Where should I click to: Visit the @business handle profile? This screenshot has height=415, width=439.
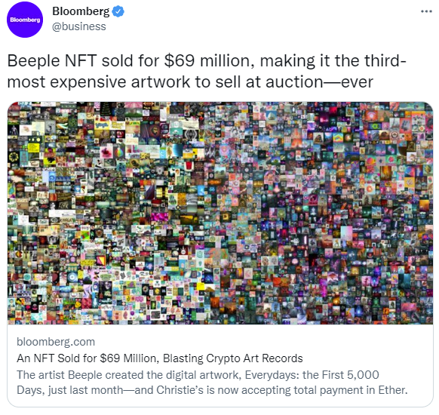[x=79, y=26]
